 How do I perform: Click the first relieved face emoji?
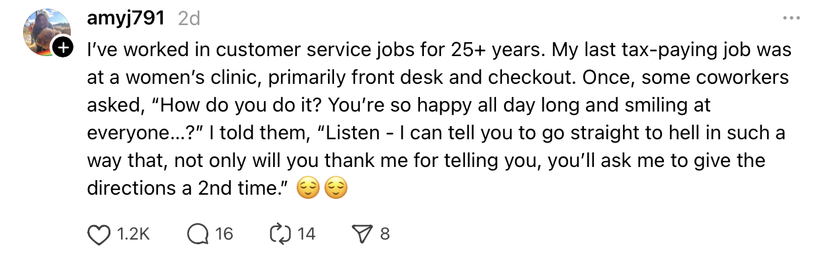point(308,189)
